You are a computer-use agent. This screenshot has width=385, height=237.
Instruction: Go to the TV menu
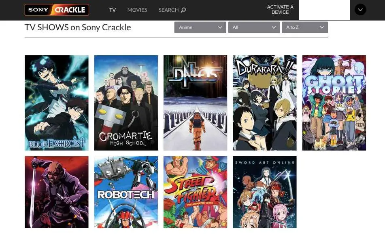click(113, 10)
